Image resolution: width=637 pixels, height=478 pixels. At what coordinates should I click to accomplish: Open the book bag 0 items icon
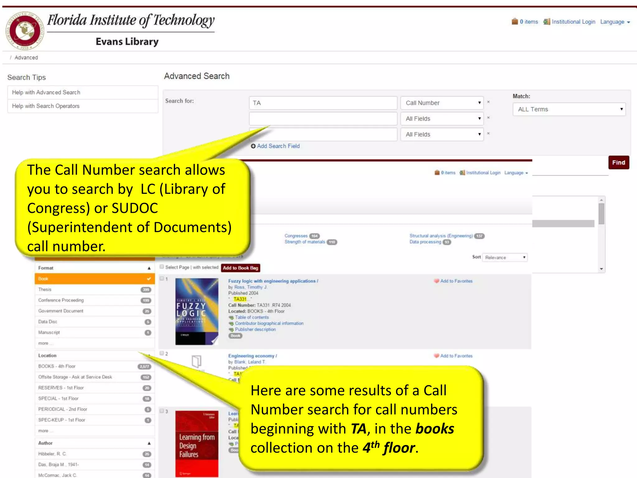[x=515, y=21]
